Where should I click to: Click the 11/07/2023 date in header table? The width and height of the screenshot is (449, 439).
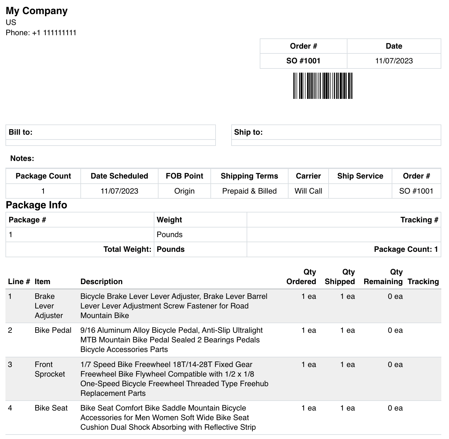(394, 61)
